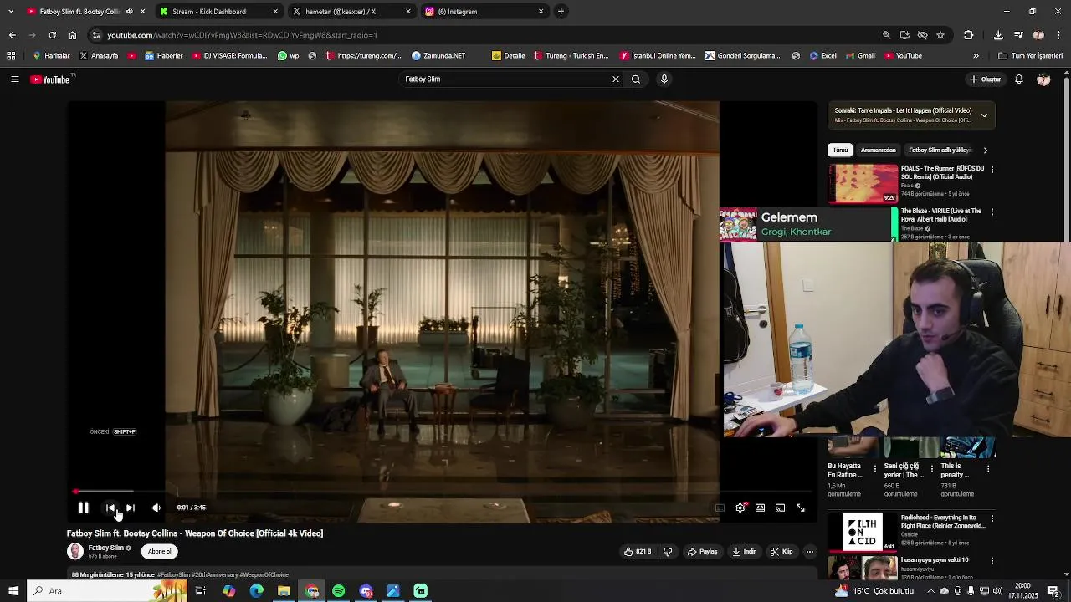
Task: Run search with magnifier button
Action: click(x=636, y=79)
